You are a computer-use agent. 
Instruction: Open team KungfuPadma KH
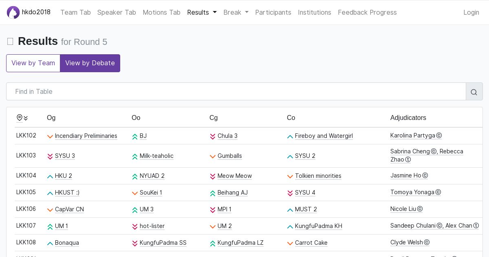tap(319, 226)
